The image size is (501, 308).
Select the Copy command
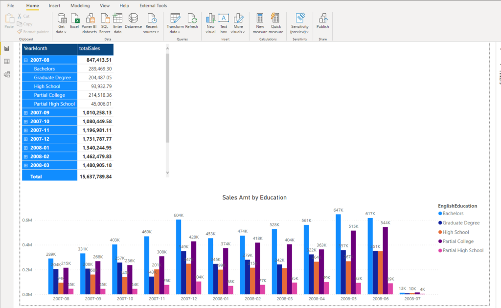tap(24, 24)
